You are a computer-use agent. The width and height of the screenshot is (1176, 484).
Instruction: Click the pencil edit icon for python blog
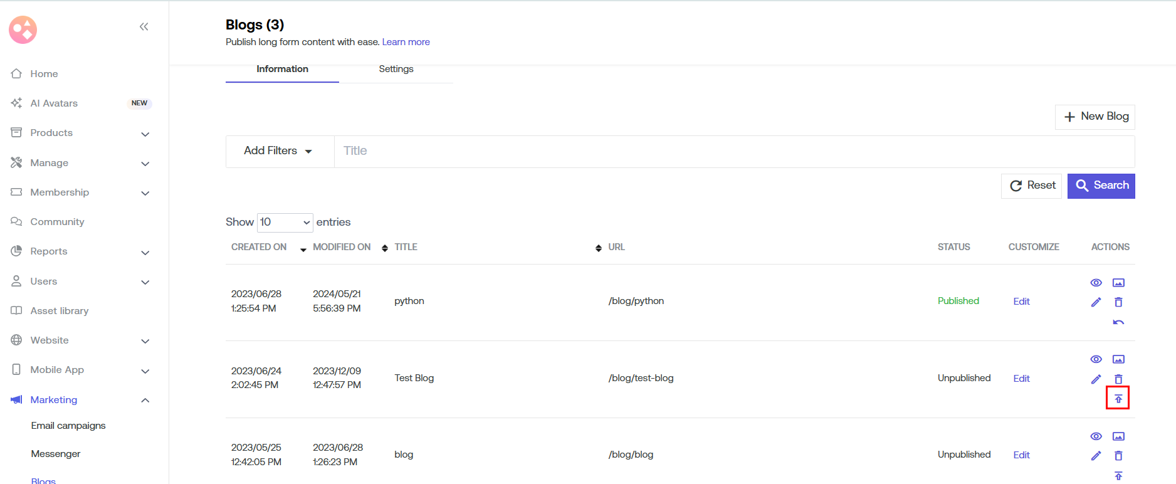tap(1096, 302)
